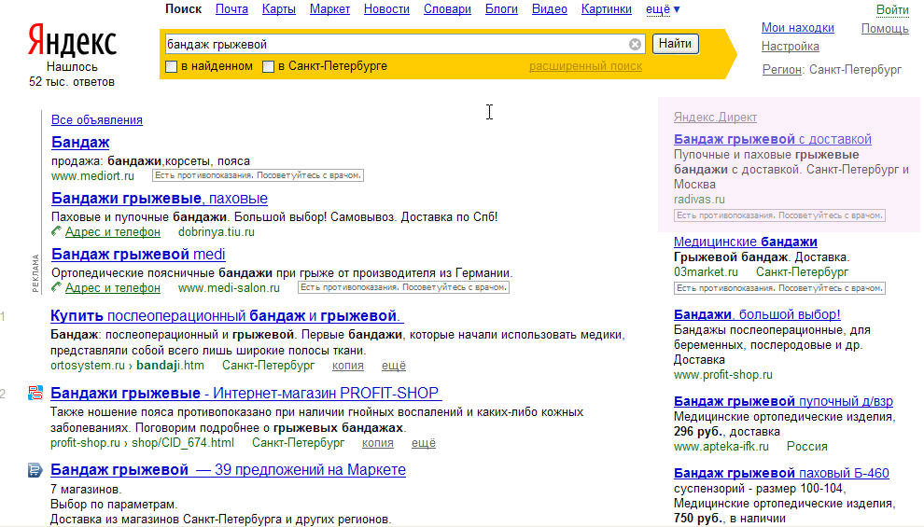Open 'Бандаж грыжевой medi' ad
This screenshot has width=924, height=527.
pyautogui.click(x=138, y=255)
